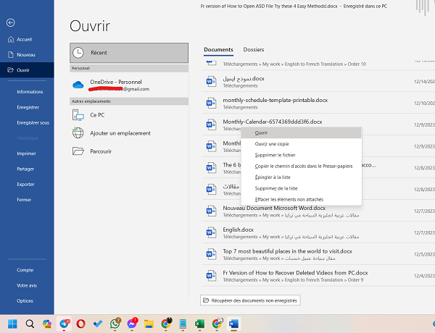Select OneDrive - Personnel location
The height and width of the screenshot is (333, 435).
(x=129, y=85)
